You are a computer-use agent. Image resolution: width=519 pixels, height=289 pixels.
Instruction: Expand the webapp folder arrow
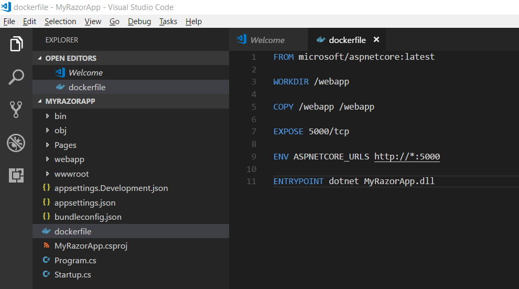click(47, 159)
